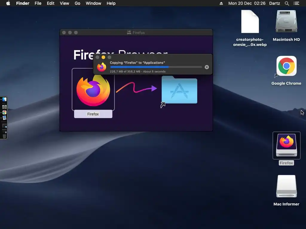The image size is (306, 229).
Task: Open Spotlight search magnifier
Action: [x=287, y=3]
